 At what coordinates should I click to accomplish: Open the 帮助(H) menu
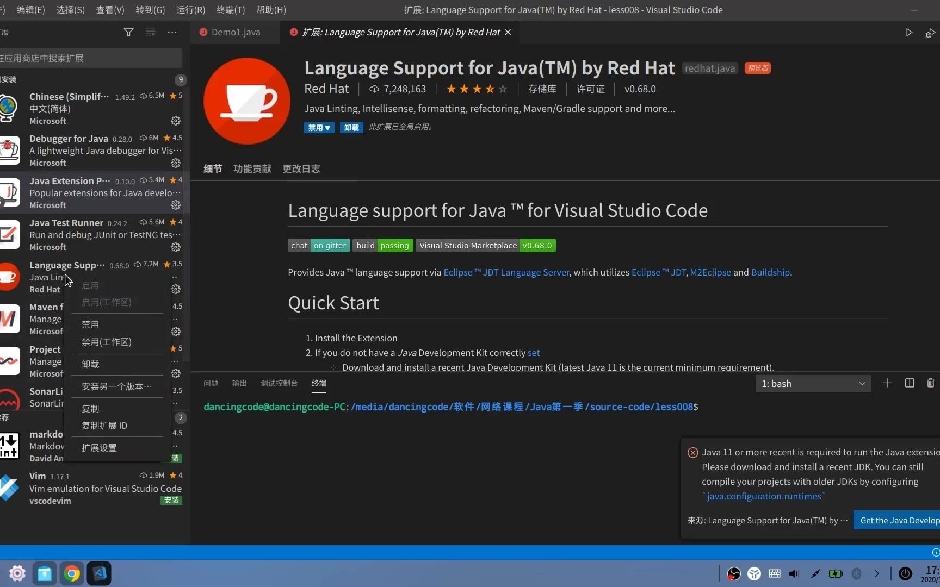[x=271, y=10]
